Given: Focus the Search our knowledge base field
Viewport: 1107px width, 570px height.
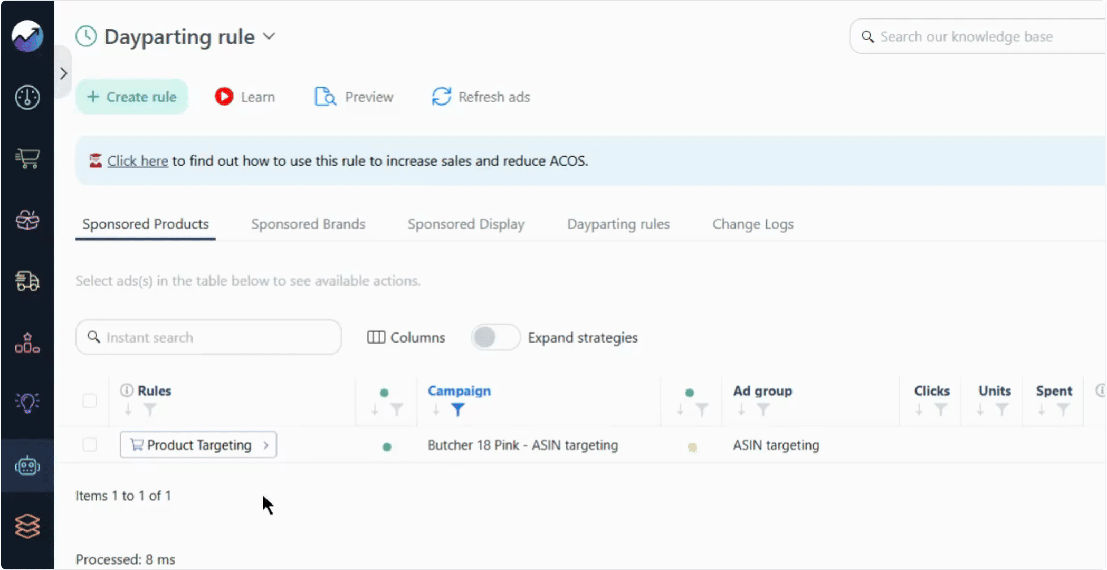Looking at the screenshot, I should 978,36.
